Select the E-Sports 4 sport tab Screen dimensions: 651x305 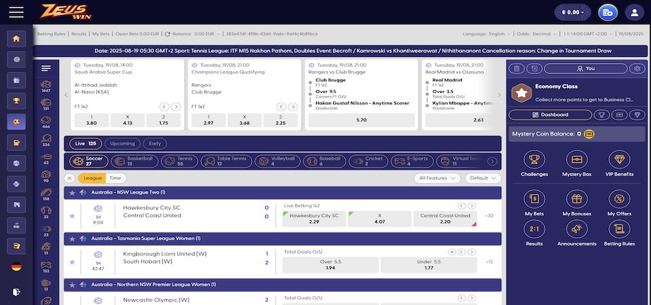[412, 161]
